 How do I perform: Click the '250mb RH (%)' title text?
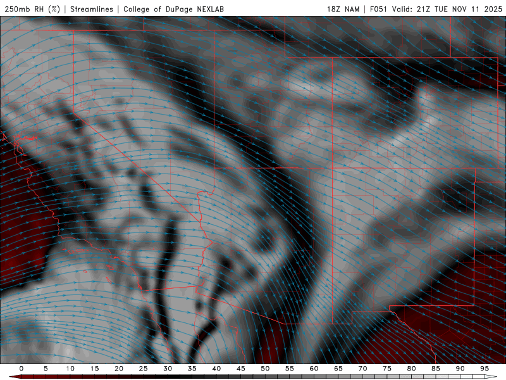32,9
